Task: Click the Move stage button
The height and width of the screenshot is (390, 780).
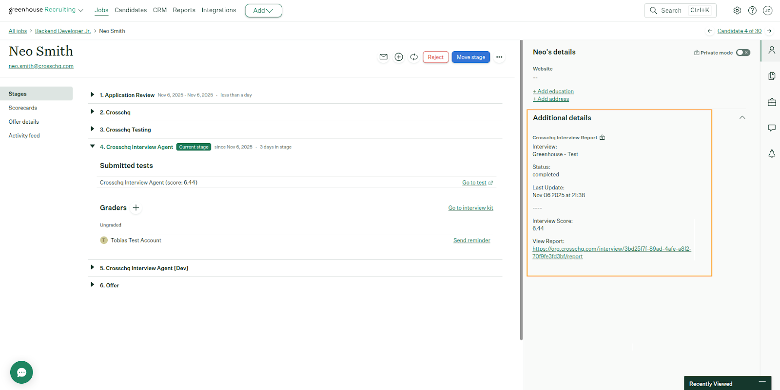Action: (x=470, y=57)
